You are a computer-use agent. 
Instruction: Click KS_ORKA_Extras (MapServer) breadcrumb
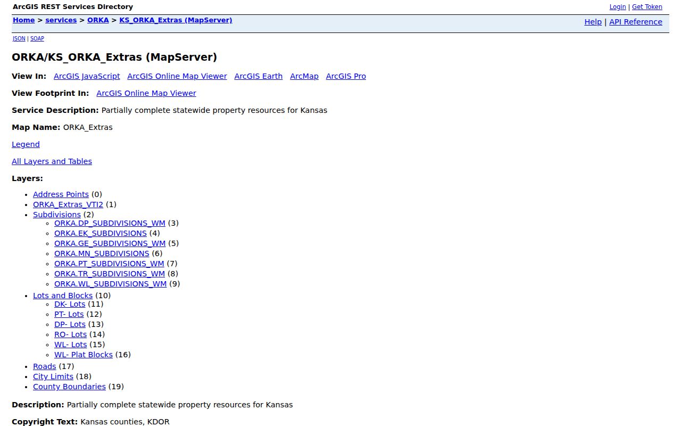click(x=176, y=20)
